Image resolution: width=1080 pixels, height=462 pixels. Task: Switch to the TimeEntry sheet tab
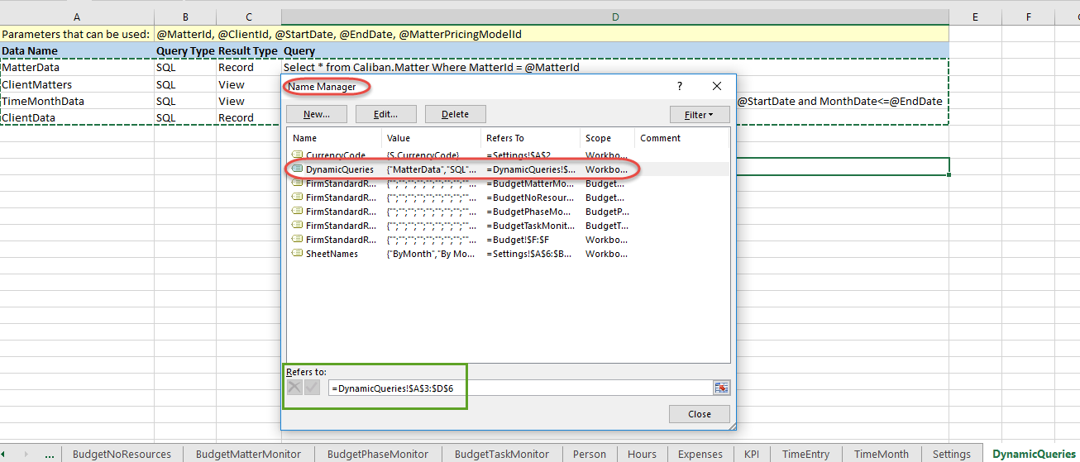[806, 454]
